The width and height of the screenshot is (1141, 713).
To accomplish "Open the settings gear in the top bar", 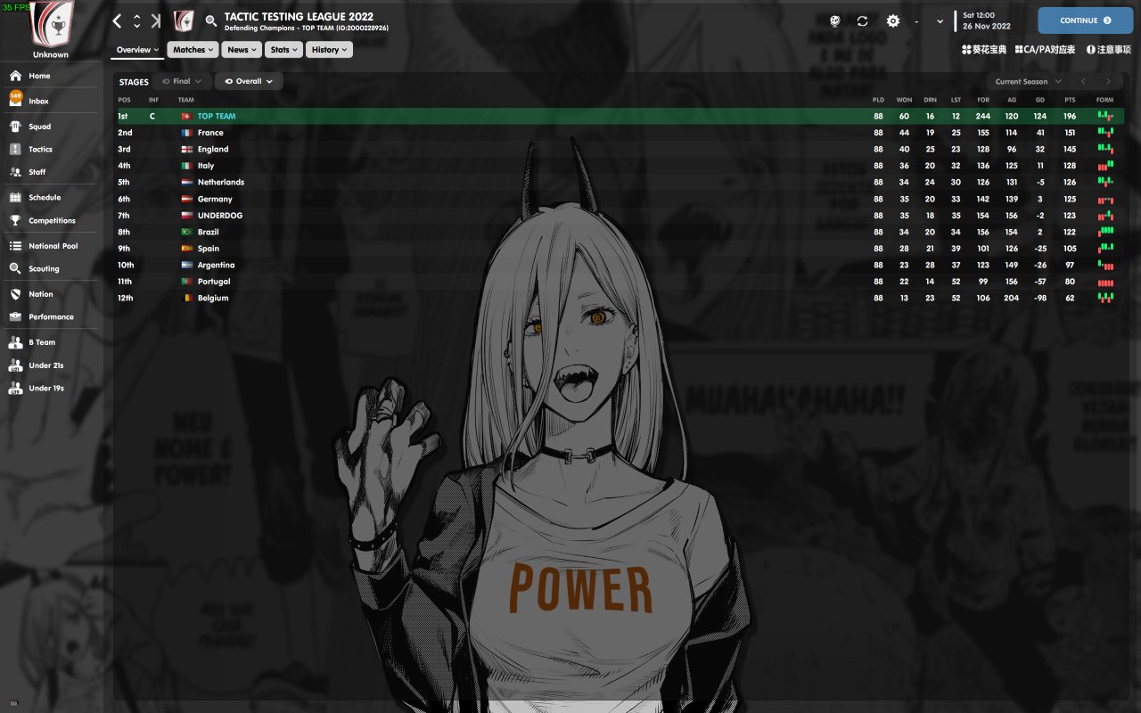I will [892, 20].
